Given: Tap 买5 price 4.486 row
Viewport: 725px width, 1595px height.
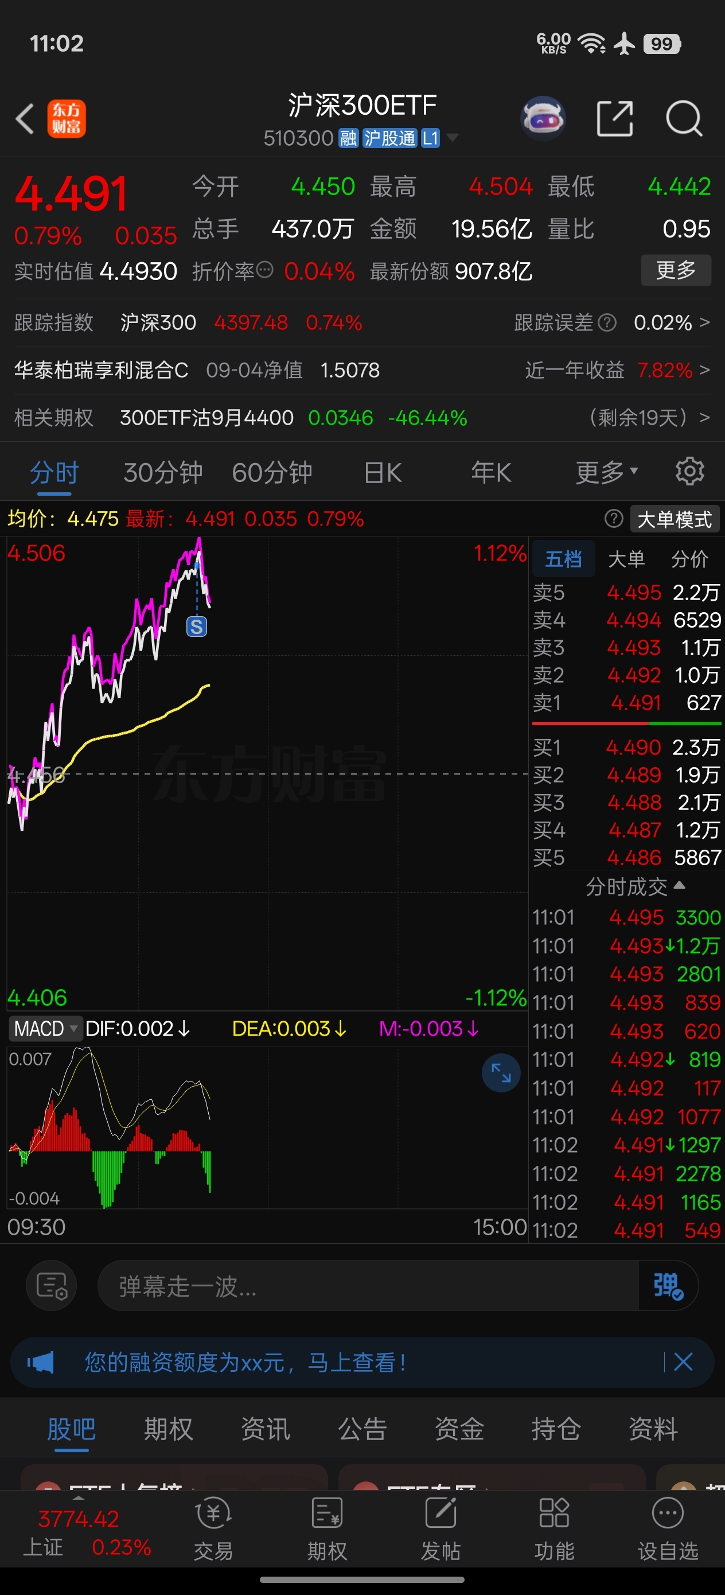Looking at the screenshot, I should (627, 857).
